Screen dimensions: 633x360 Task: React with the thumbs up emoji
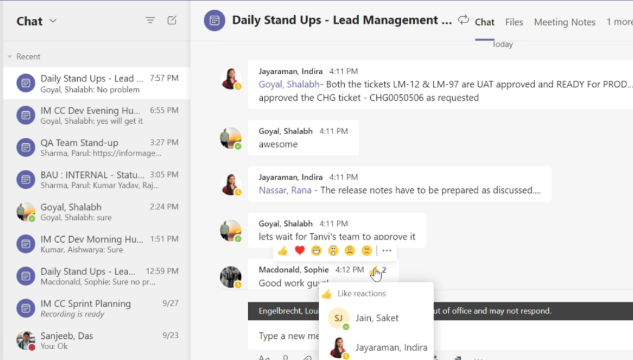(283, 251)
